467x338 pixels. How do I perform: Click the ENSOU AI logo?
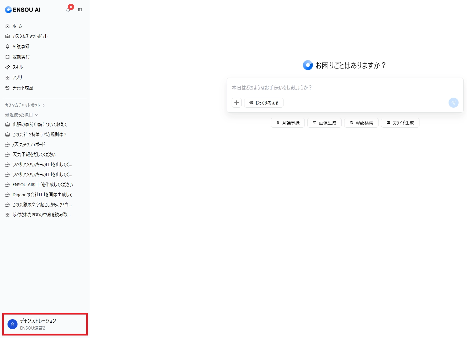[x=23, y=10]
